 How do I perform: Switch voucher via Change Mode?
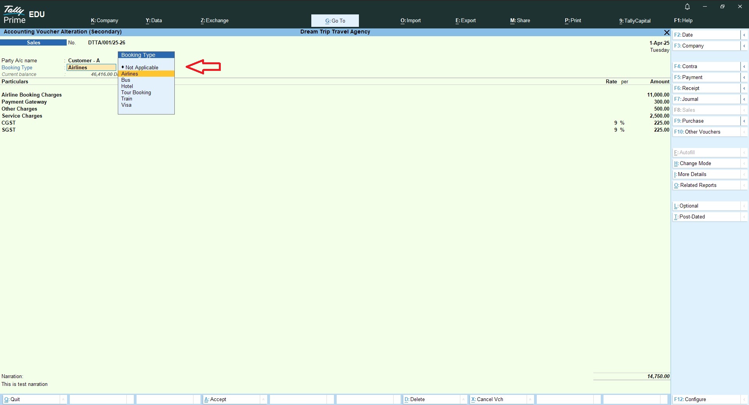tap(706, 164)
